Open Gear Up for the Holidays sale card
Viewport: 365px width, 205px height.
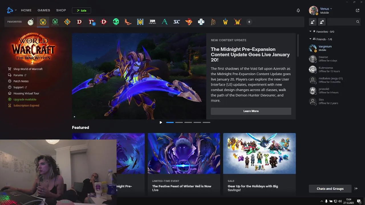pyautogui.click(x=259, y=164)
